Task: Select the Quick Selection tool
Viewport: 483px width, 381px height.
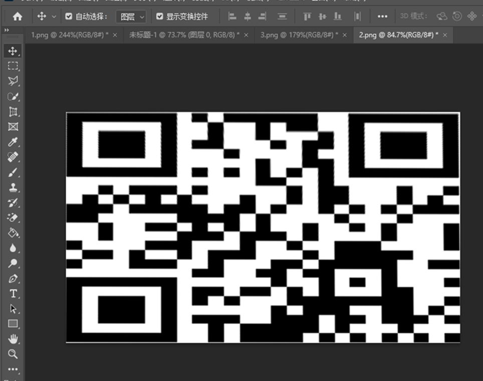Action: pos(13,96)
